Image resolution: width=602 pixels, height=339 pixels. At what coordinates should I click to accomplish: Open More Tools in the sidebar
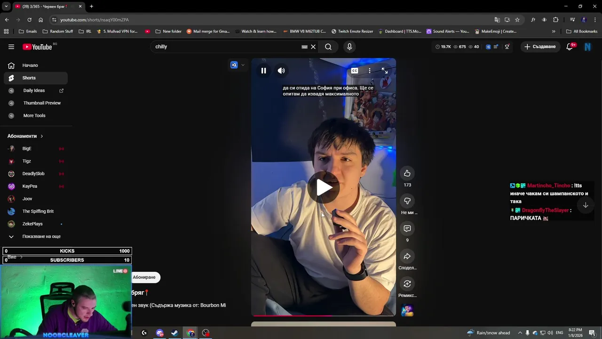[36, 115]
